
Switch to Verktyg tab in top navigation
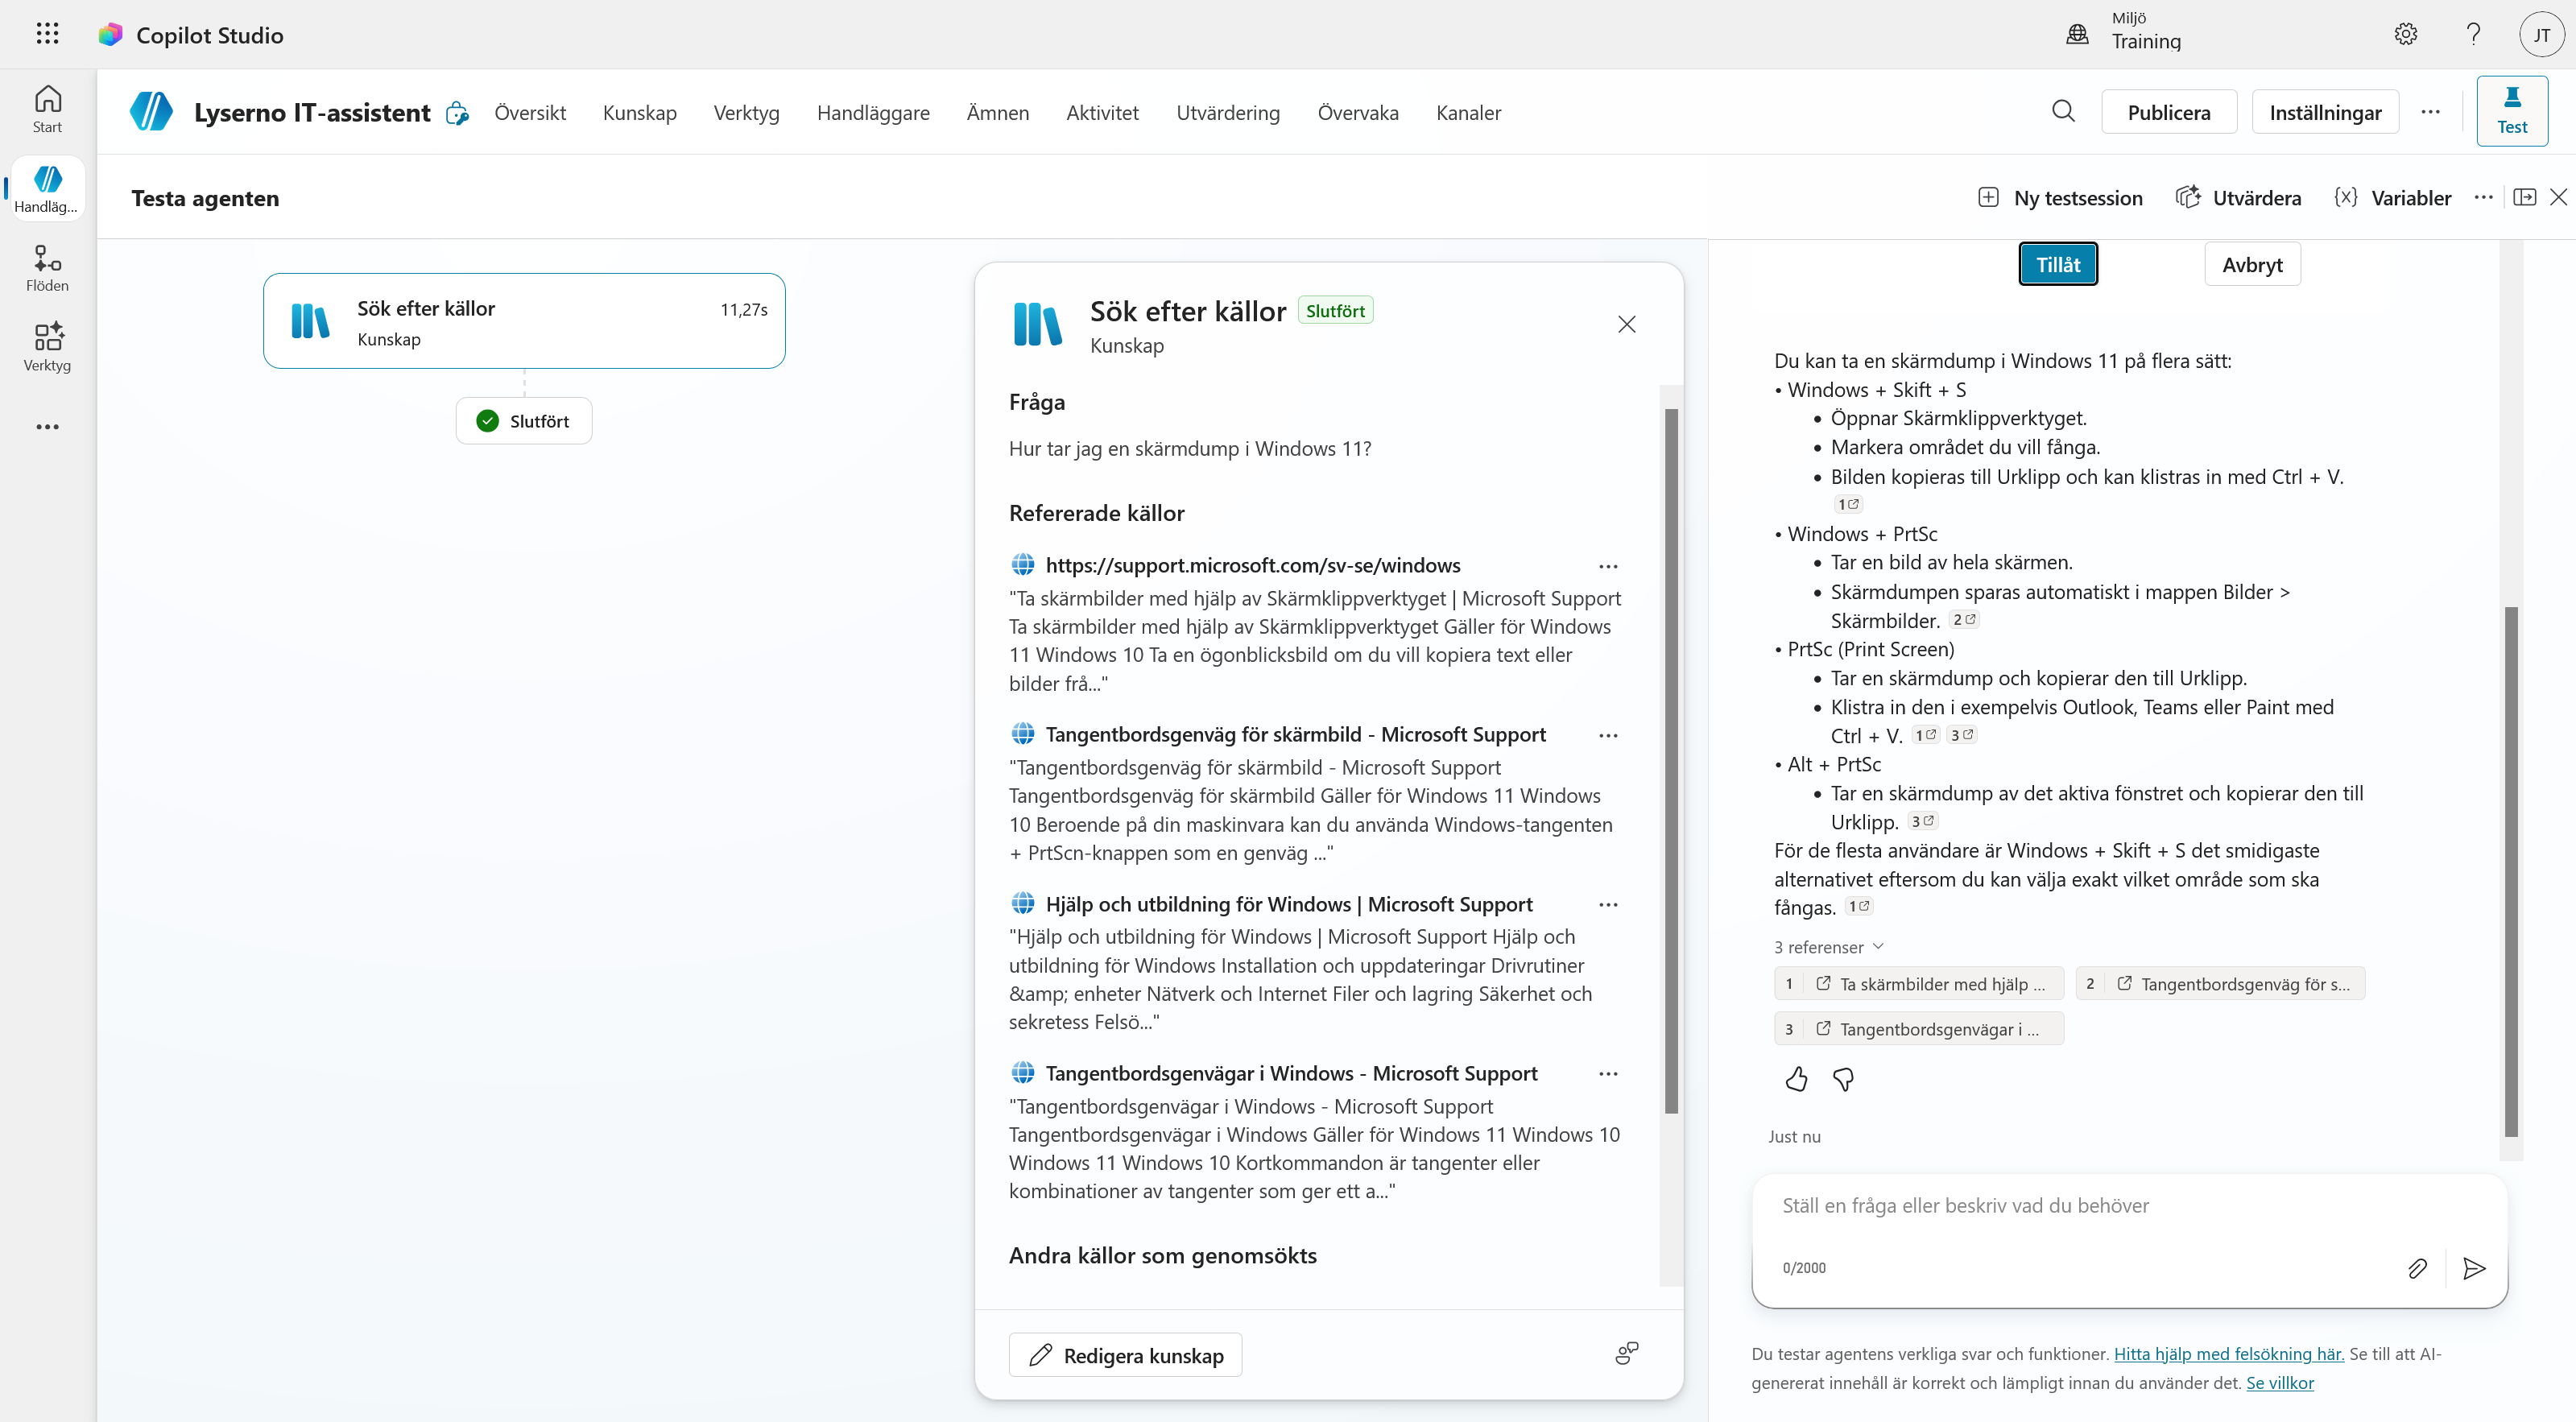(x=746, y=113)
